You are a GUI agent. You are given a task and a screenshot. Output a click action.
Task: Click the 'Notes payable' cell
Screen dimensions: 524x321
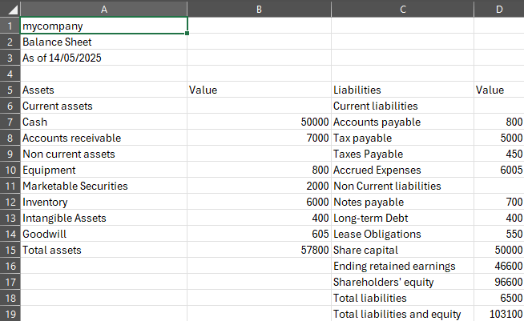click(403, 202)
